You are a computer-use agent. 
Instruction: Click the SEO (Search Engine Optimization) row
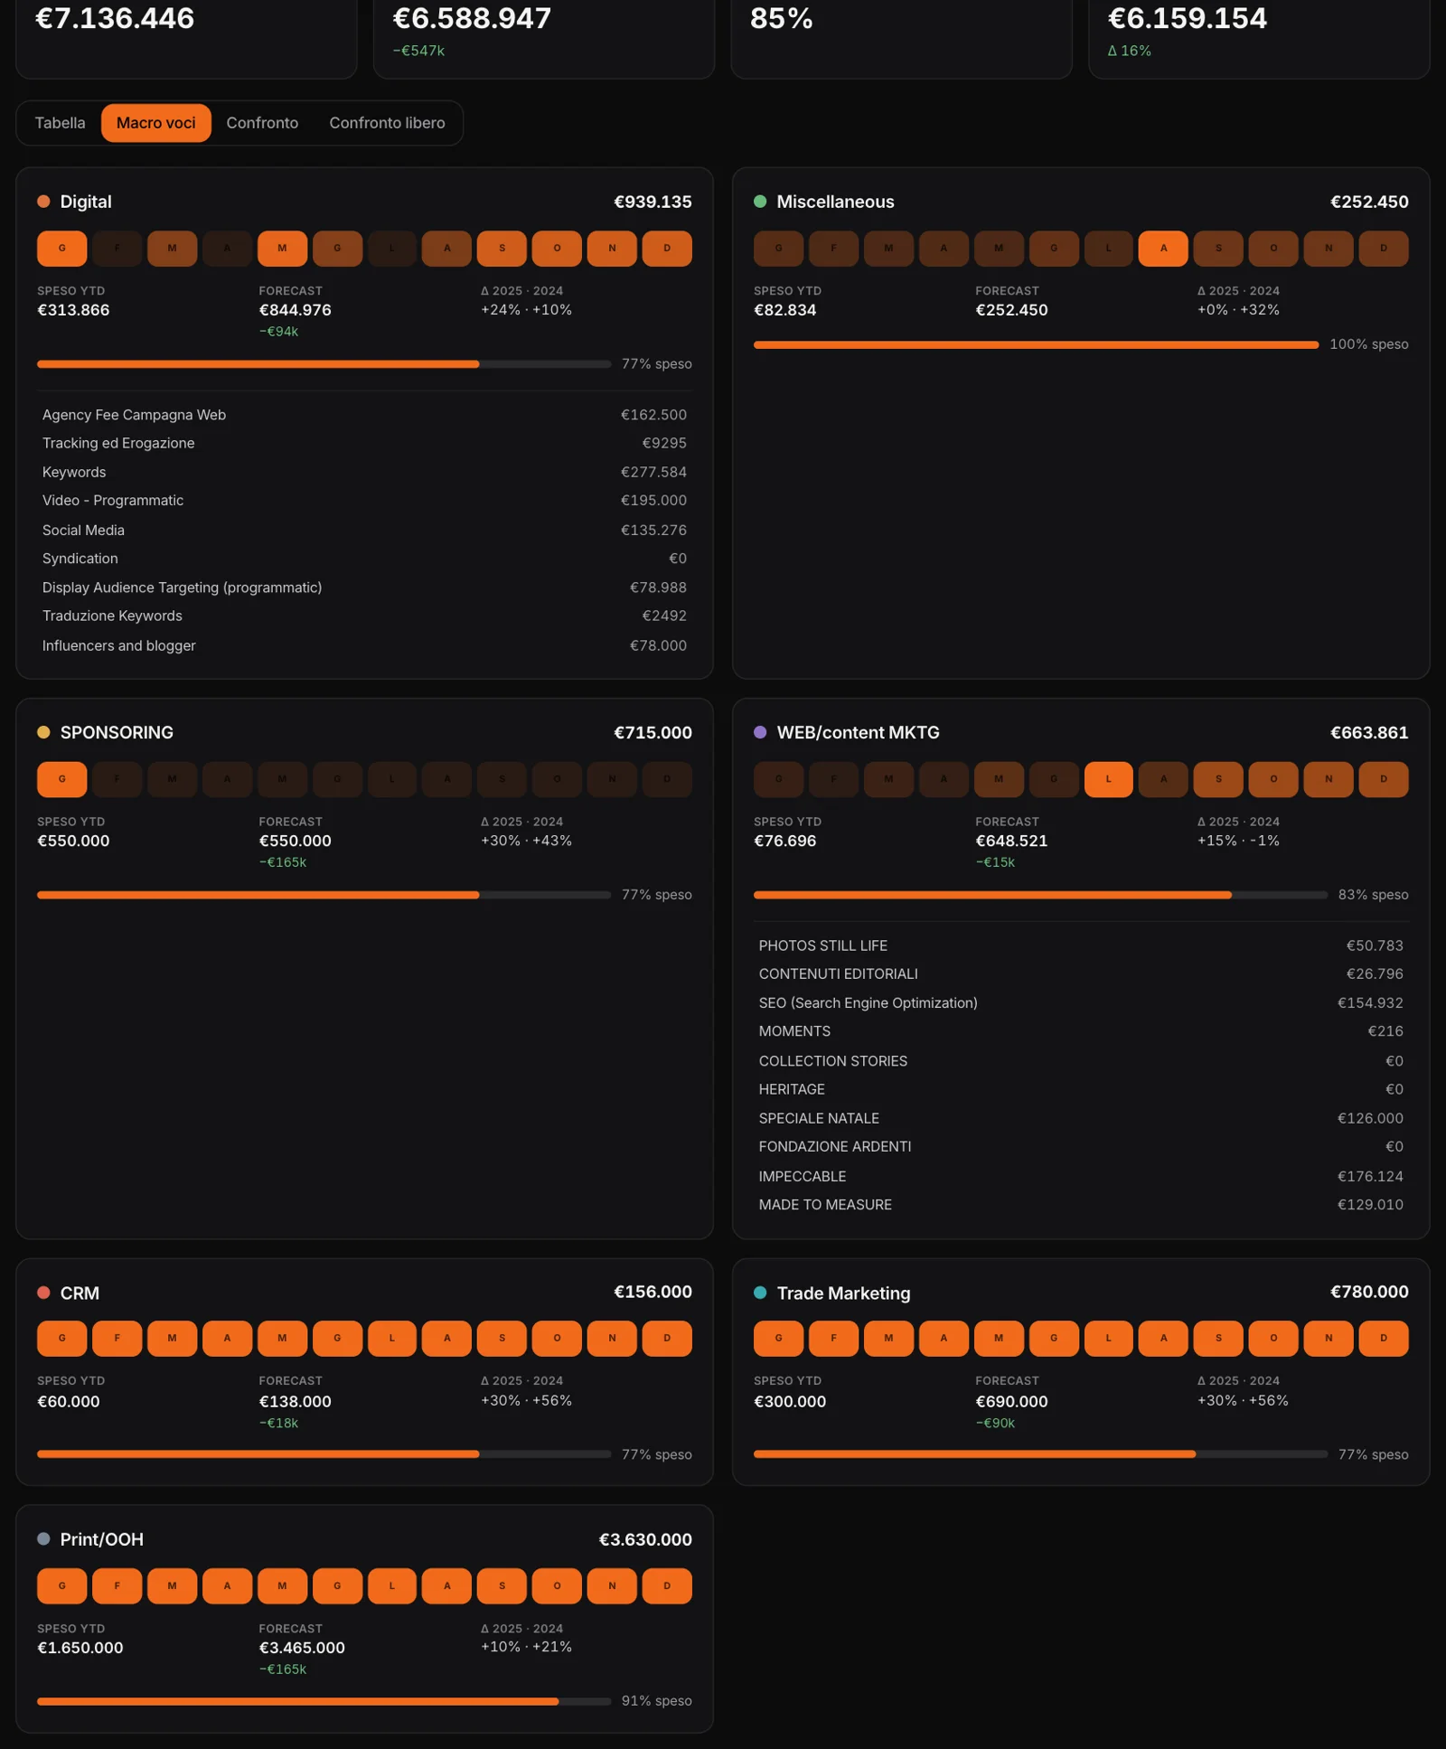1081,1003
